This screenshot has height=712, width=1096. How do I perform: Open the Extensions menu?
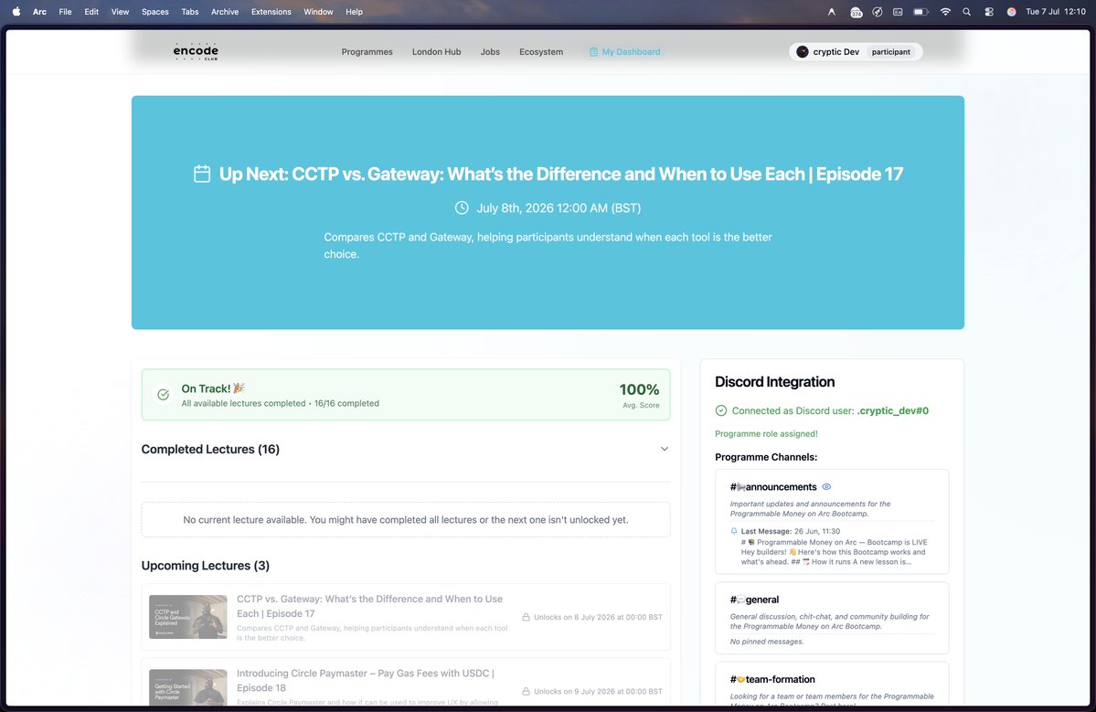click(271, 12)
